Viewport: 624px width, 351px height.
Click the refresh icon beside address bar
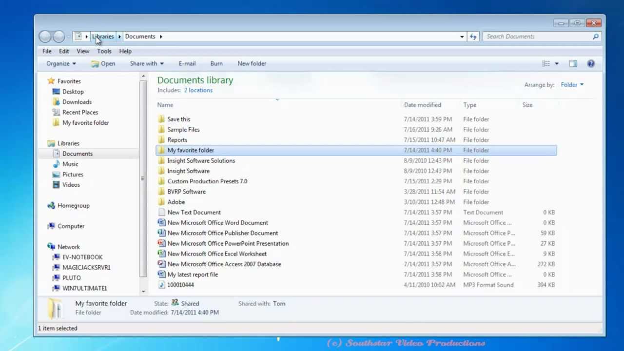click(x=472, y=36)
